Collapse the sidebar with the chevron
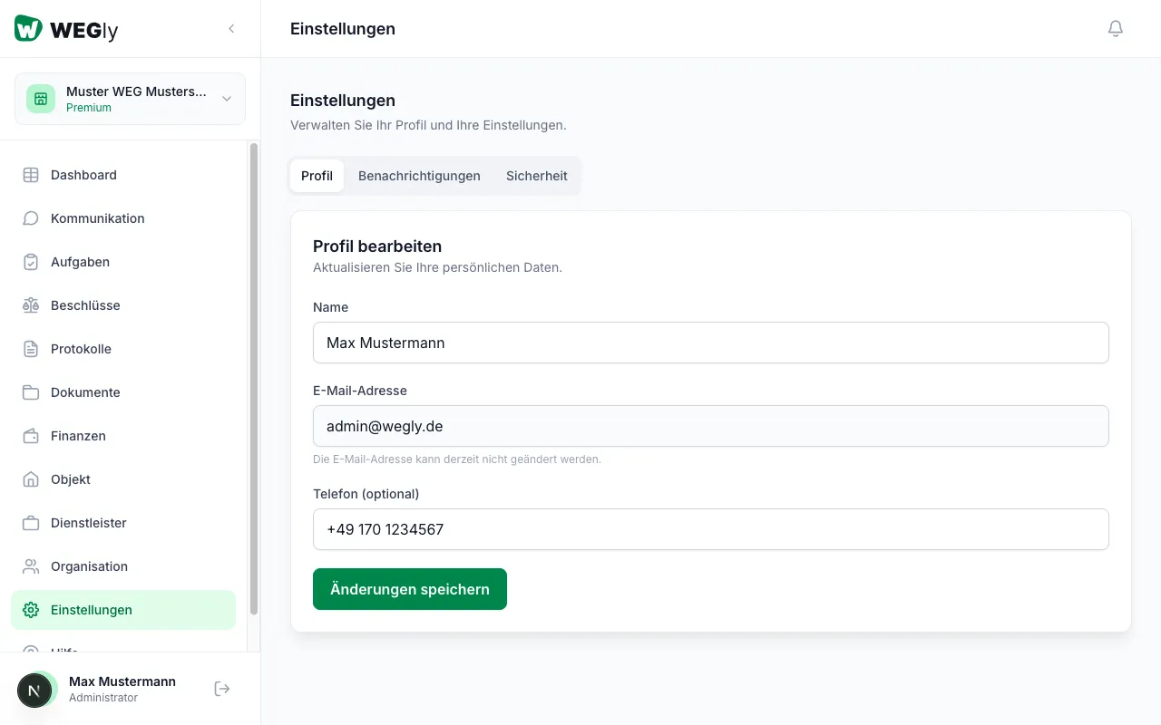The image size is (1161, 725). tap(231, 28)
